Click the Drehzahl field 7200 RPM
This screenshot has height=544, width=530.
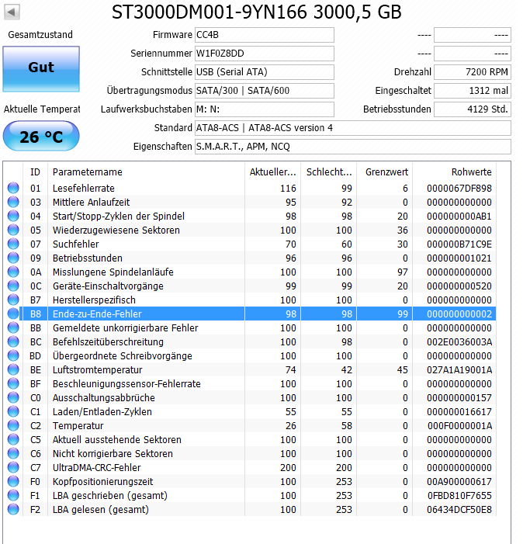coord(473,72)
